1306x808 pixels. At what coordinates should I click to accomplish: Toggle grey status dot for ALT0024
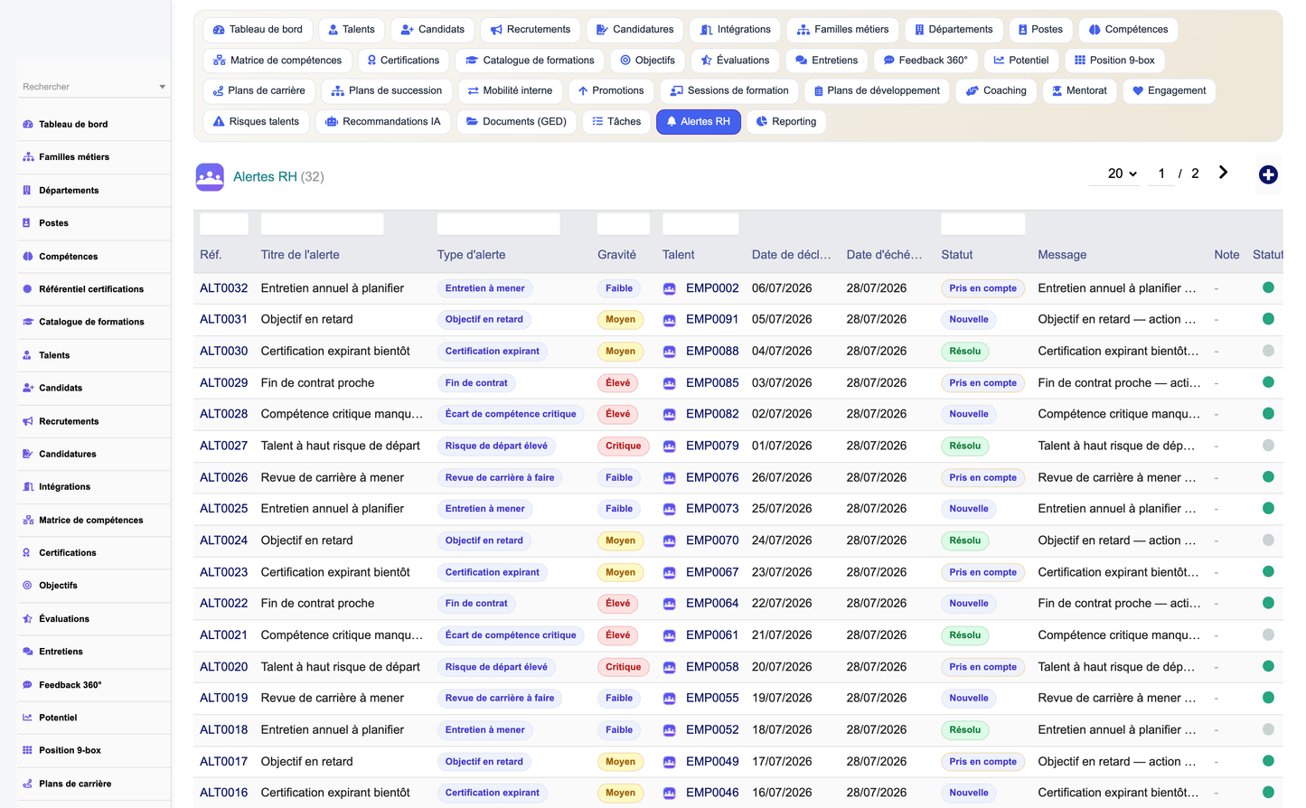point(1268,540)
